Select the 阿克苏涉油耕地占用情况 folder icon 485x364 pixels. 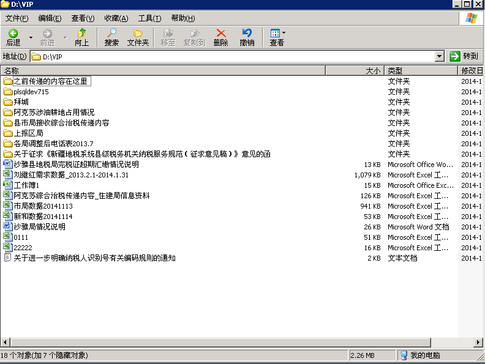pos(7,113)
